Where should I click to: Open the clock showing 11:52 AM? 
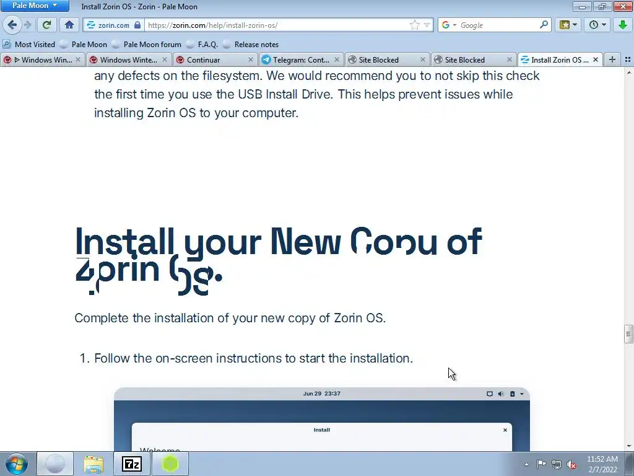[602, 464]
